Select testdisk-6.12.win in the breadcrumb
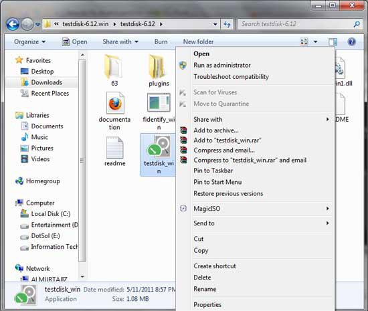368x311 pixels. 86,24
